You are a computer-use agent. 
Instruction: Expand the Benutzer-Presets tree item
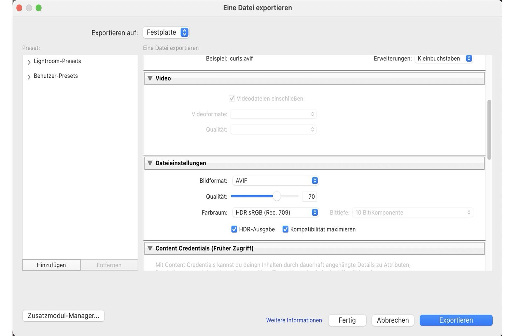click(x=29, y=76)
